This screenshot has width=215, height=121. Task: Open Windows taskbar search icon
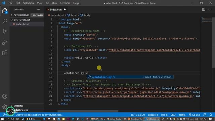[x=7, y=119]
